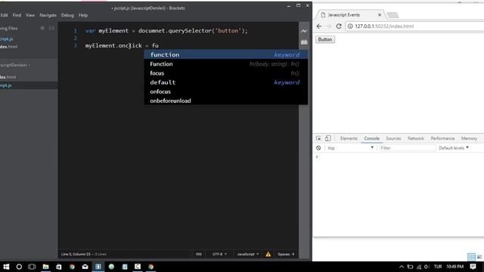Open the Default levels dropdown in console

point(454,148)
